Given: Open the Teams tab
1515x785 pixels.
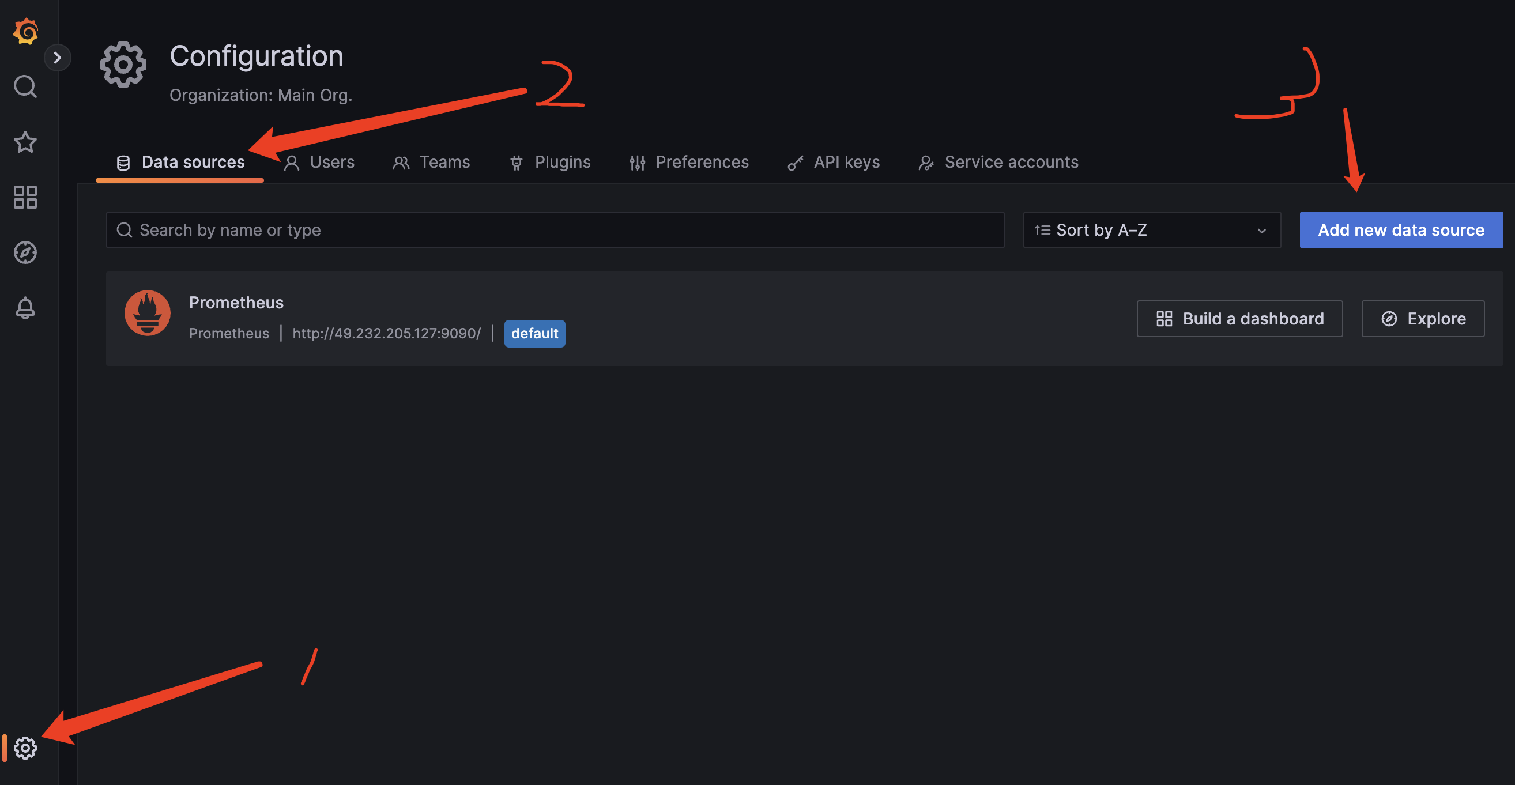Looking at the screenshot, I should [x=431, y=163].
